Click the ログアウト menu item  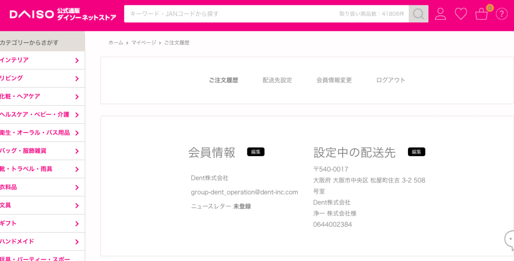(x=390, y=80)
